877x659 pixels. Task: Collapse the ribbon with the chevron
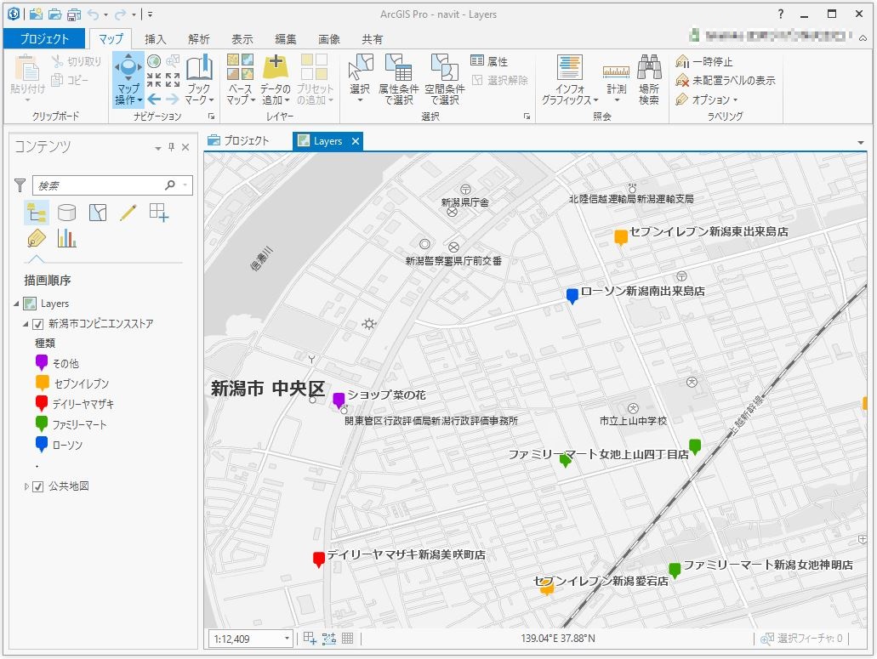coord(863,38)
